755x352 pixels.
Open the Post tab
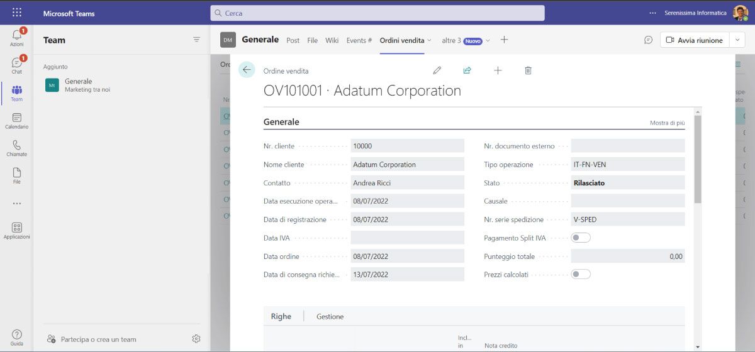[x=293, y=40]
